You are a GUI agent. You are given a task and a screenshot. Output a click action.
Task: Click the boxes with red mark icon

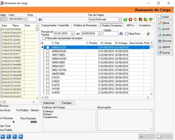click(x=141, y=19)
